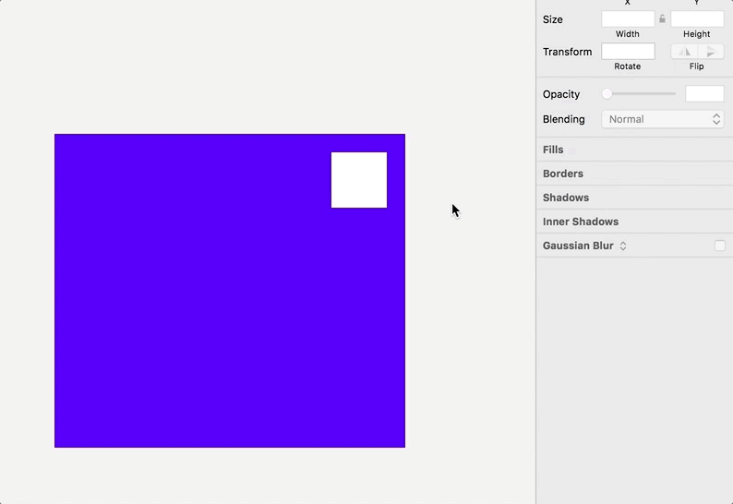Viewport: 733px width, 504px height.
Task: Click the flip vertical icon
Action: coord(710,52)
